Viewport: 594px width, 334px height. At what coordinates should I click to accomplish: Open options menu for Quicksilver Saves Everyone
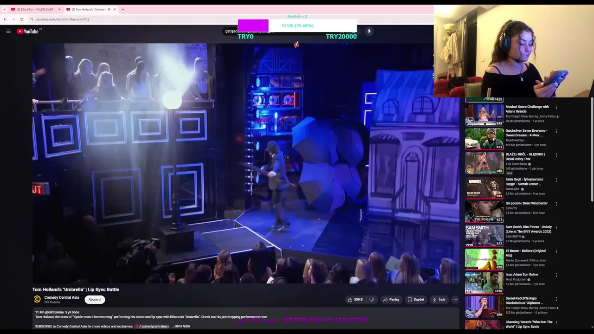click(x=556, y=131)
